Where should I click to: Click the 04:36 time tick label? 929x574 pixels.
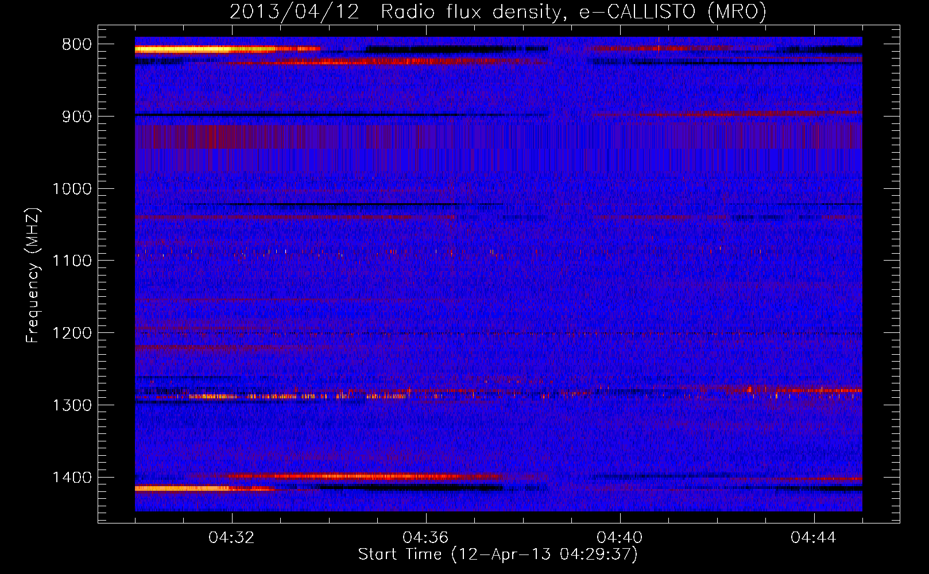click(x=425, y=538)
